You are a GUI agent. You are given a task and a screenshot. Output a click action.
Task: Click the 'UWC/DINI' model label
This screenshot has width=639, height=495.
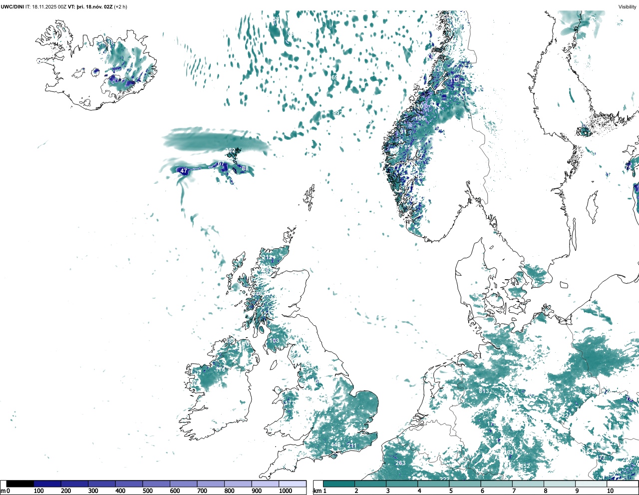point(12,7)
